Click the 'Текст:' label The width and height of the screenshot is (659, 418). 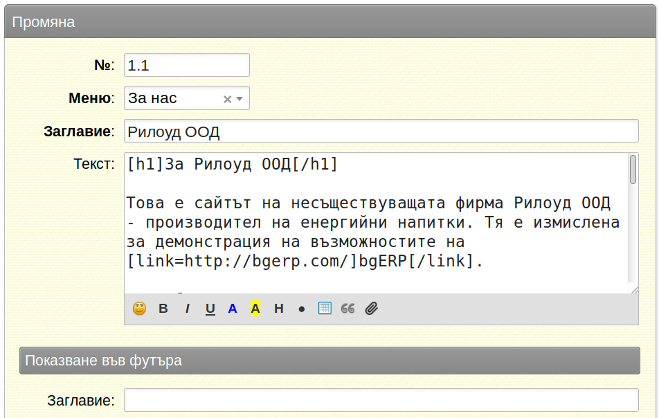(x=93, y=164)
